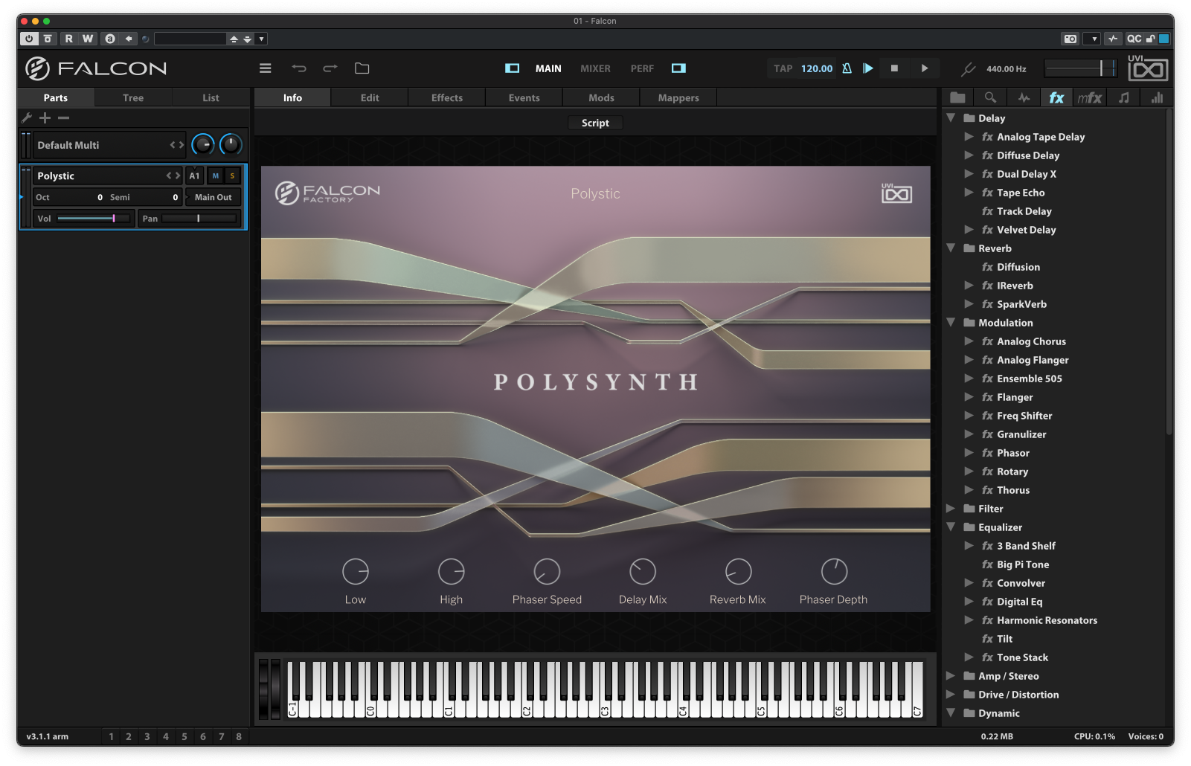
Task: Click the Falcon logo icon
Action: pyautogui.click(x=37, y=68)
